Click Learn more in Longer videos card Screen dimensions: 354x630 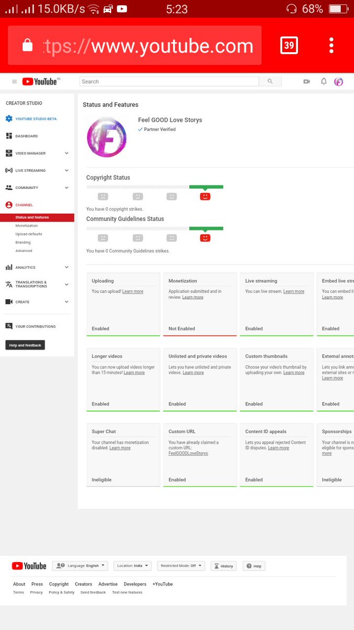(x=134, y=373)
